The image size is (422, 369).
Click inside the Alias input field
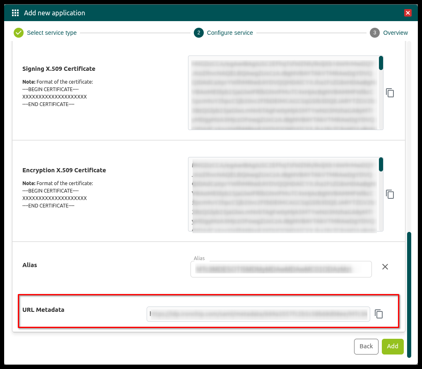coord(281,269)
